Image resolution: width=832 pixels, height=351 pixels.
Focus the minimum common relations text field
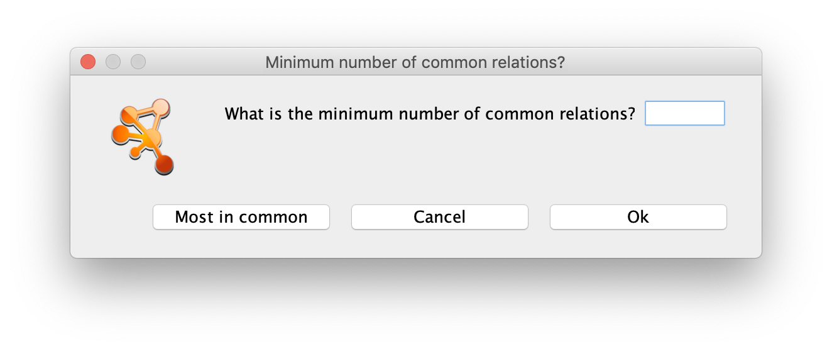point(685,113)
